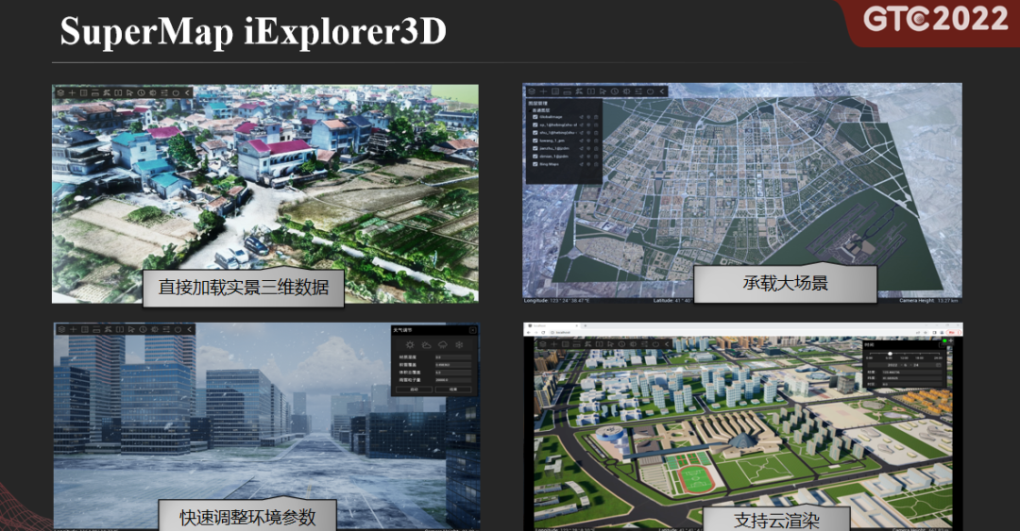The height and width of the screenshot is (531, 1020).
Task: Select rain weather icon in 天气调节 panel
Action: (443, 345)
